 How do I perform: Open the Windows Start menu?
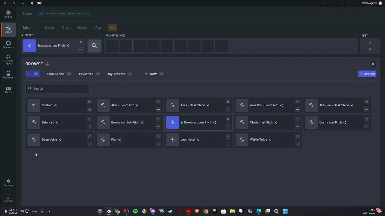285,211
